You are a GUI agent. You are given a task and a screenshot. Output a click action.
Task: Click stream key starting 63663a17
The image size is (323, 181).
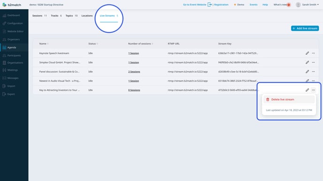[238, 53]
